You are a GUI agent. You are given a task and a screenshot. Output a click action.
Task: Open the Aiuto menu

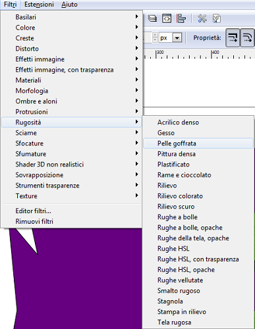coord(69,5)
